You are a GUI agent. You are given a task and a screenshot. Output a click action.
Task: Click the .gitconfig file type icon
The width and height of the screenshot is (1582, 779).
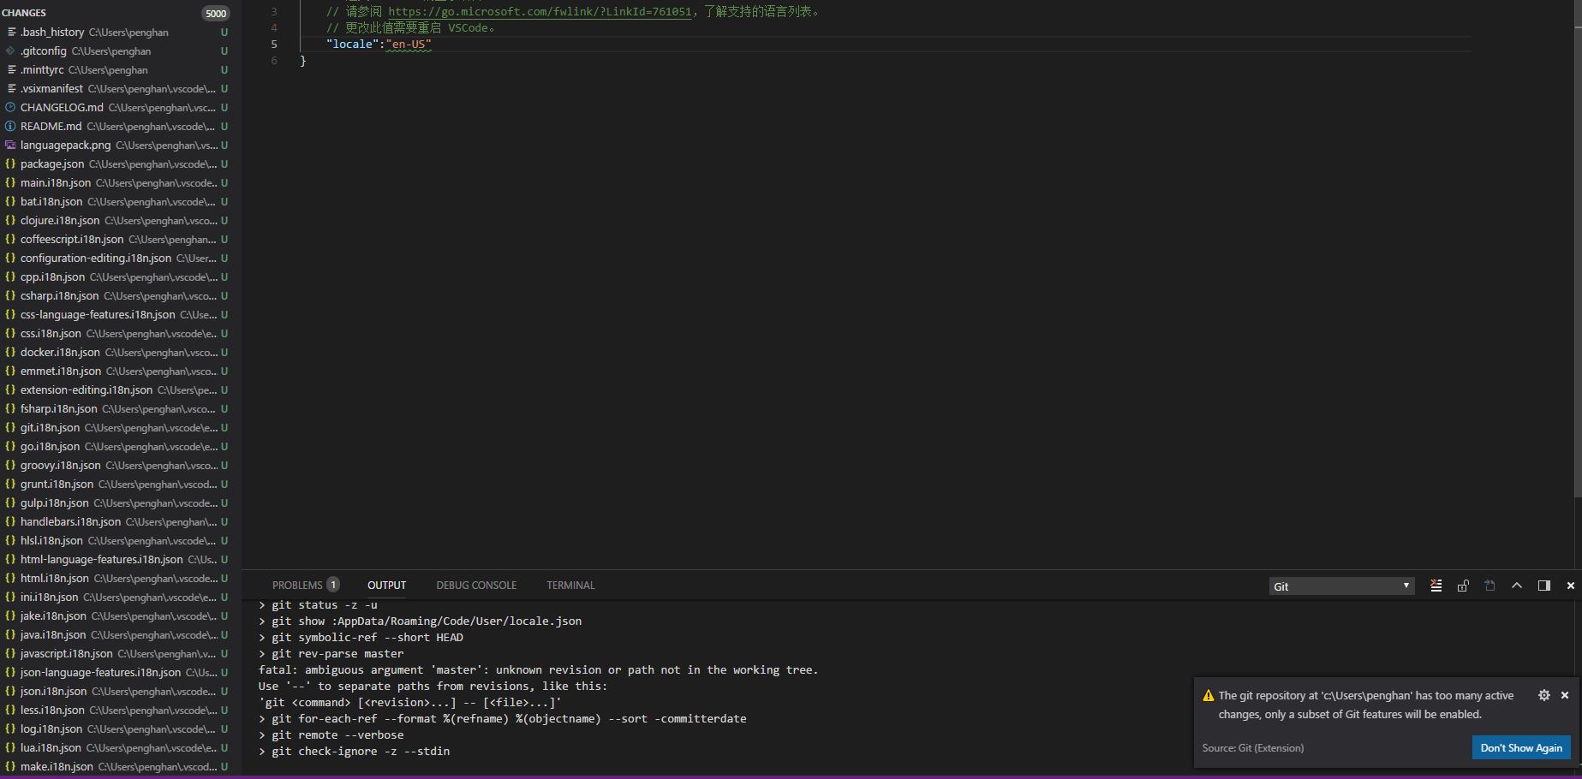tap(9, 51)
